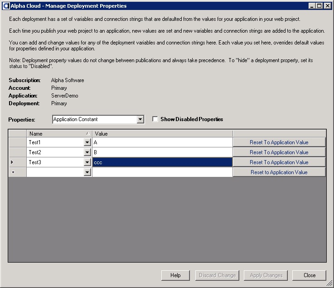Image resolution: width=334 pixels, height=288 pixels.
Task: Click the Primary value next to Account
Action: coord(59,88)
